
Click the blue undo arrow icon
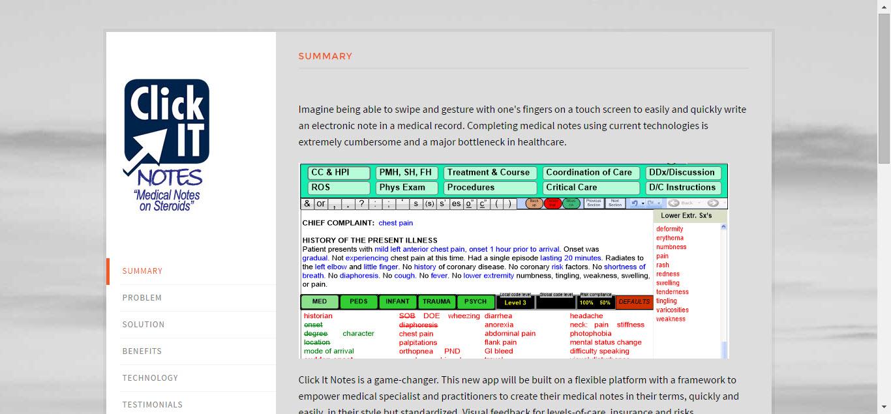pos(634,203)
